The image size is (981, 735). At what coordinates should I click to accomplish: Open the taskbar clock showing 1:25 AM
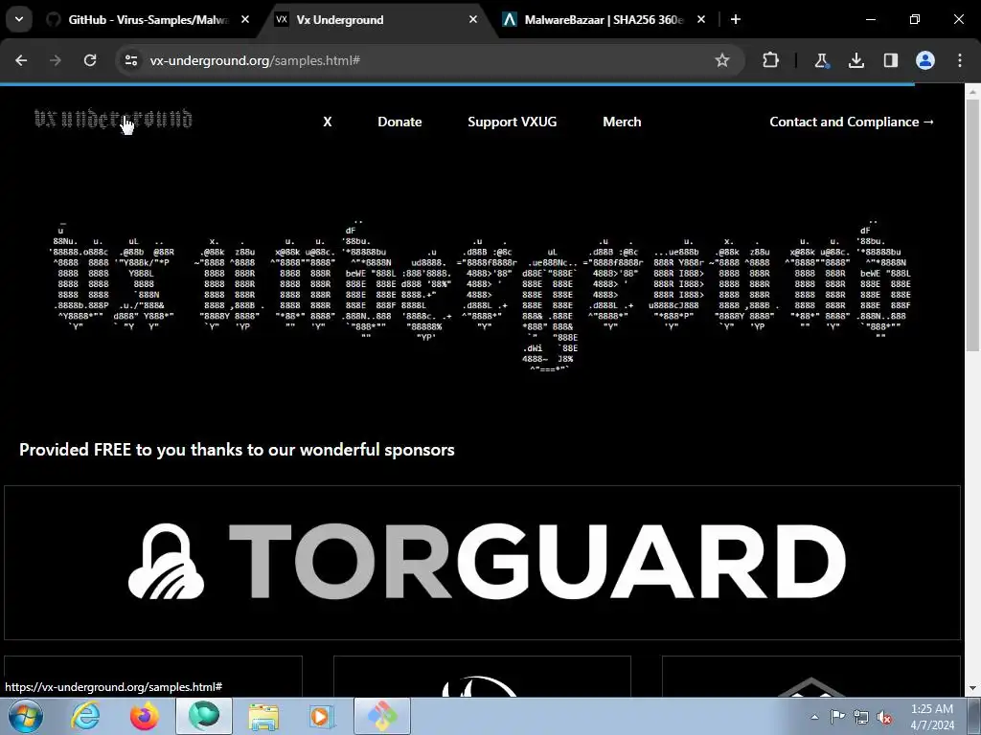click(x=932, y=717)
